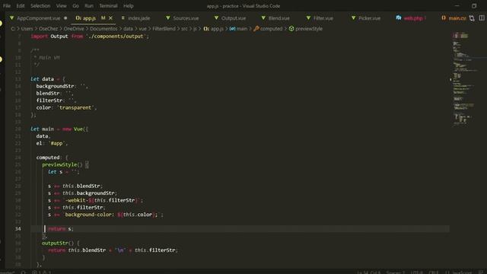Image resolution: width=487 pixels, height=274 pixels.
Task: Click the OseChez breadcrumb segment
Action: [x=48, y=29]
